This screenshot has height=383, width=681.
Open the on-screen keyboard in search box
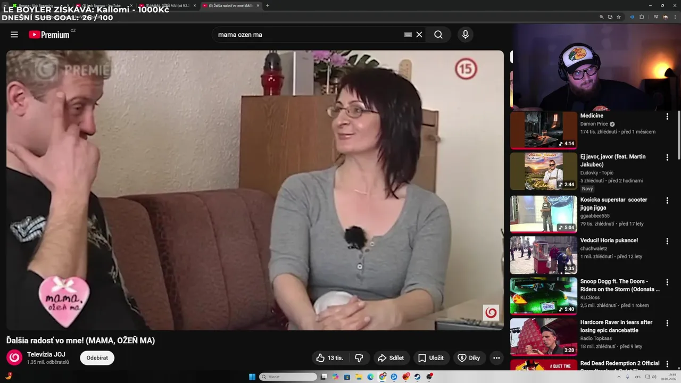click(x=408, y=35)
